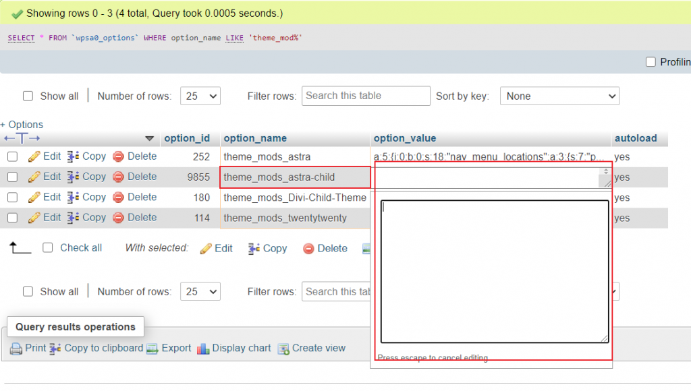Click the theme_mods_astra option value cell
Viewport: 691px width, 391px height.
pos(491,157)
